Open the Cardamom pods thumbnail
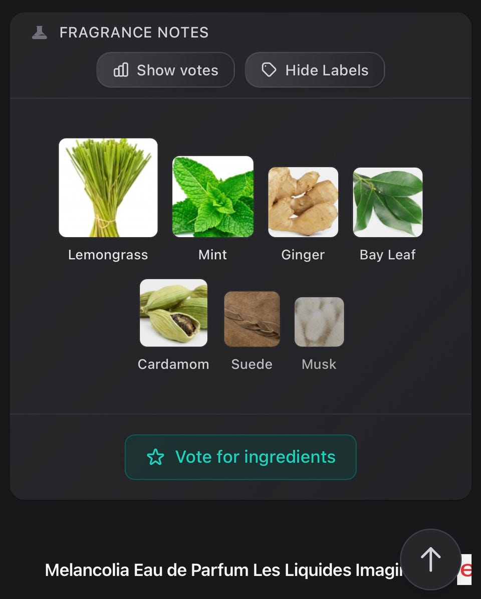This screenshot has height=599, width=481. click(173, 313)
